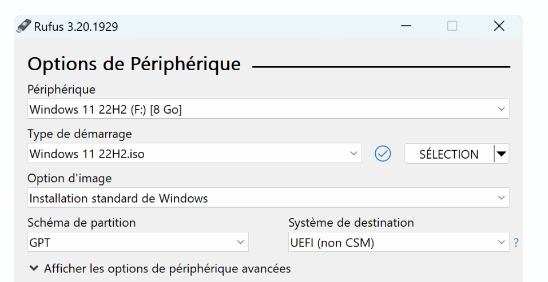Click the Rufus USB drive icon in title bar

coord(24,26)
